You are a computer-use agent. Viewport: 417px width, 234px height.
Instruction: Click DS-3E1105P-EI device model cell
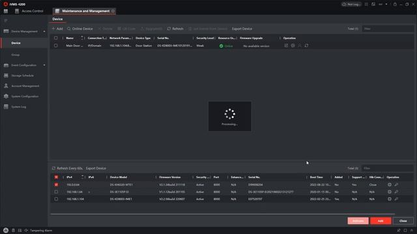119,192
